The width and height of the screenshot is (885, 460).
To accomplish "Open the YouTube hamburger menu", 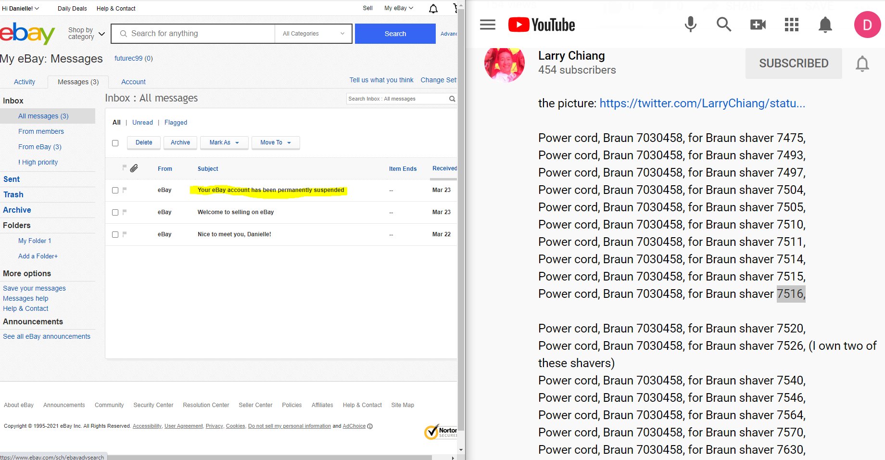I will [487, 25].
